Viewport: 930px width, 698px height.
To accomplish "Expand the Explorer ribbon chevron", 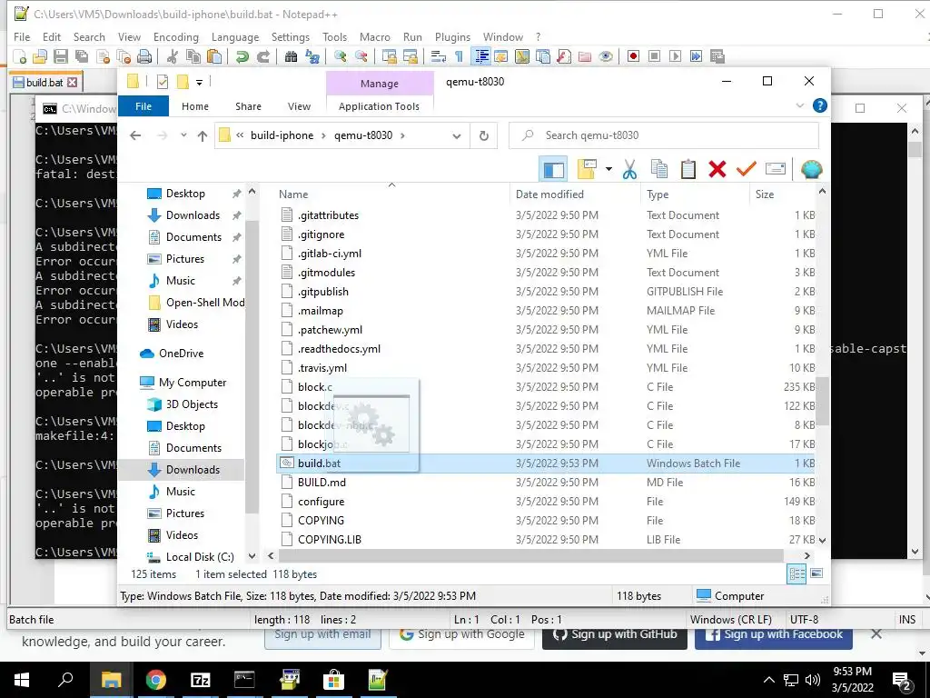I will [x=799, y=105].
